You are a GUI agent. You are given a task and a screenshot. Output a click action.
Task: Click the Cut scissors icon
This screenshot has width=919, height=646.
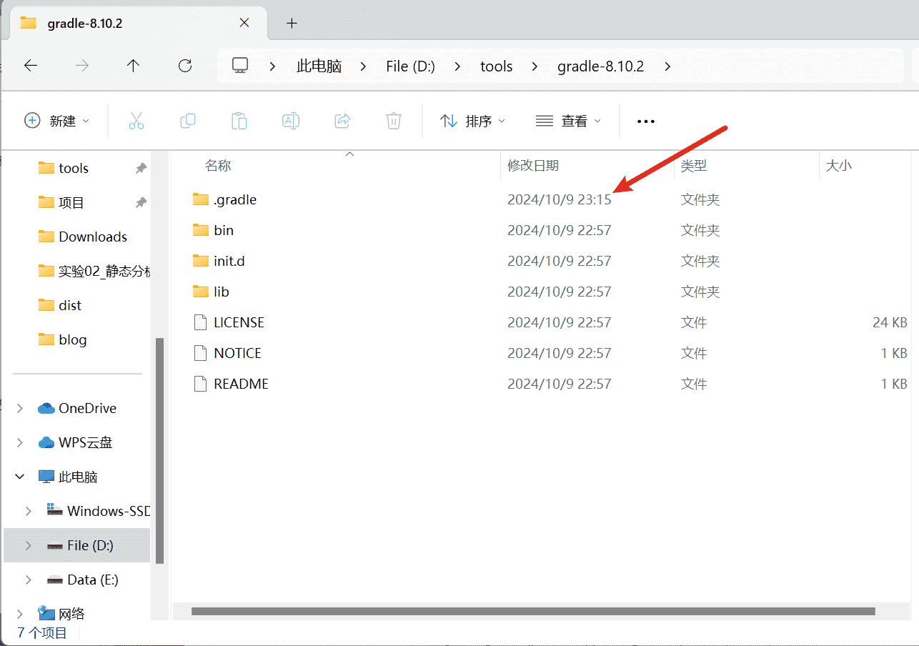[x=136, y=121]
